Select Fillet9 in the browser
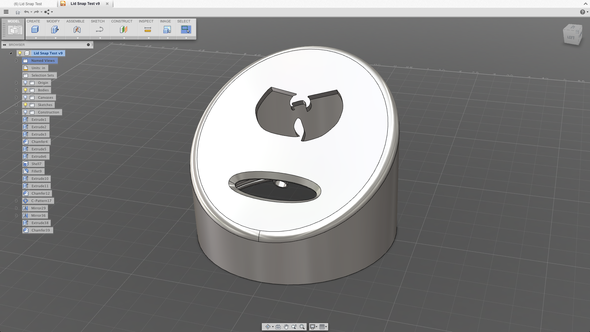 [x=33, y=171]
